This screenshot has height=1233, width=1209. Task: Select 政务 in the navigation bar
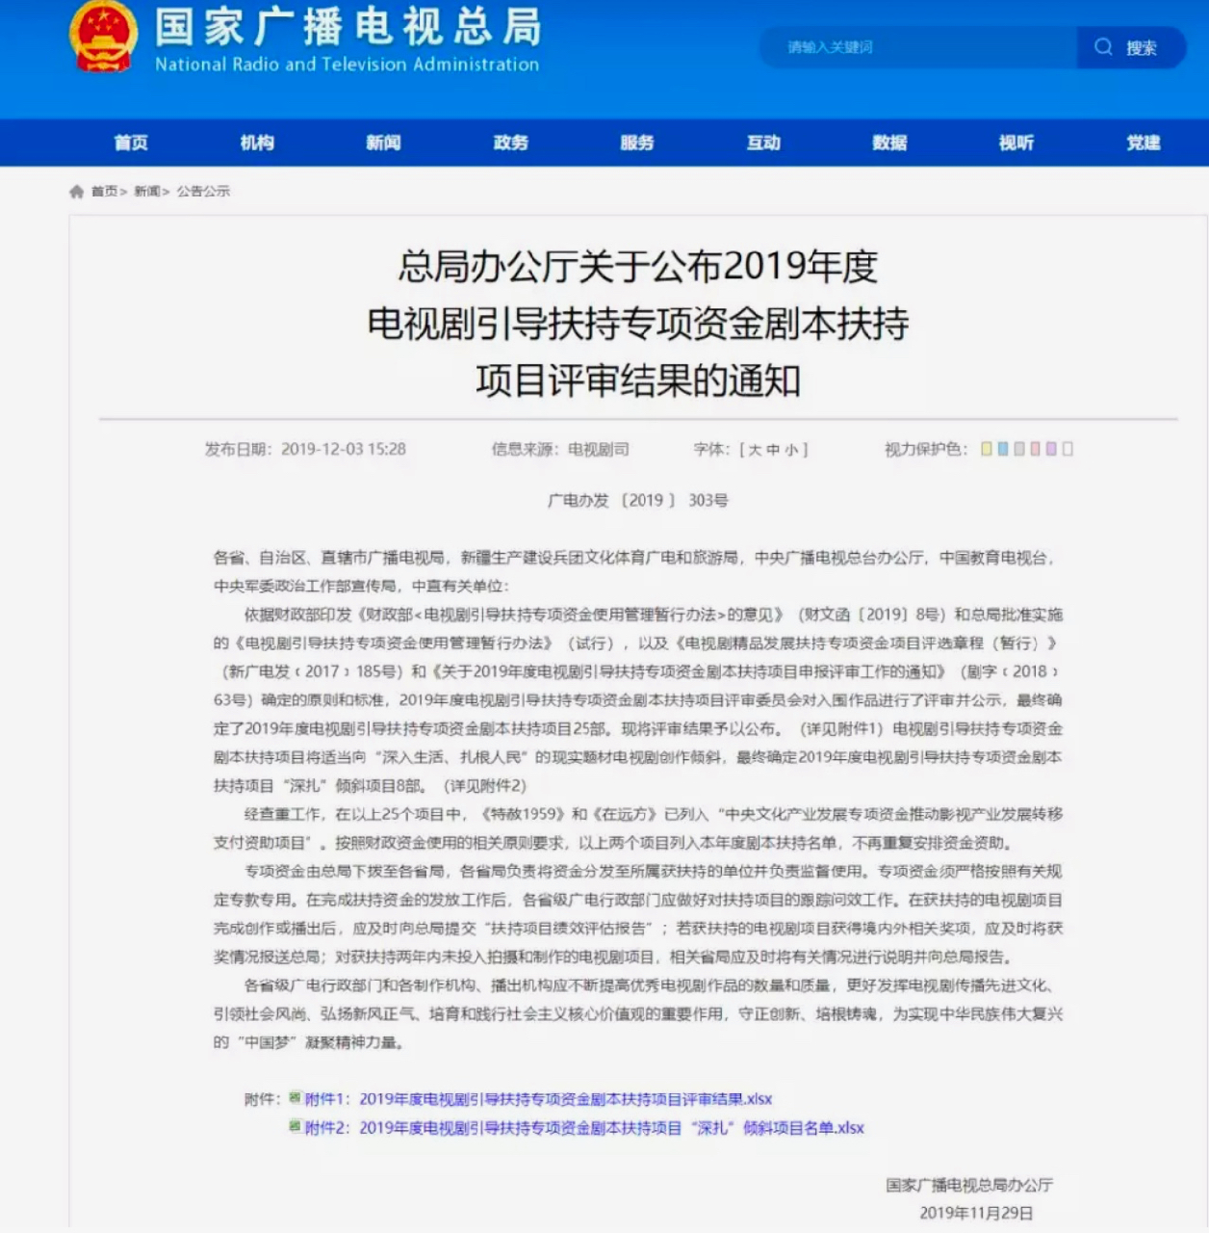[x=510, y=143]
